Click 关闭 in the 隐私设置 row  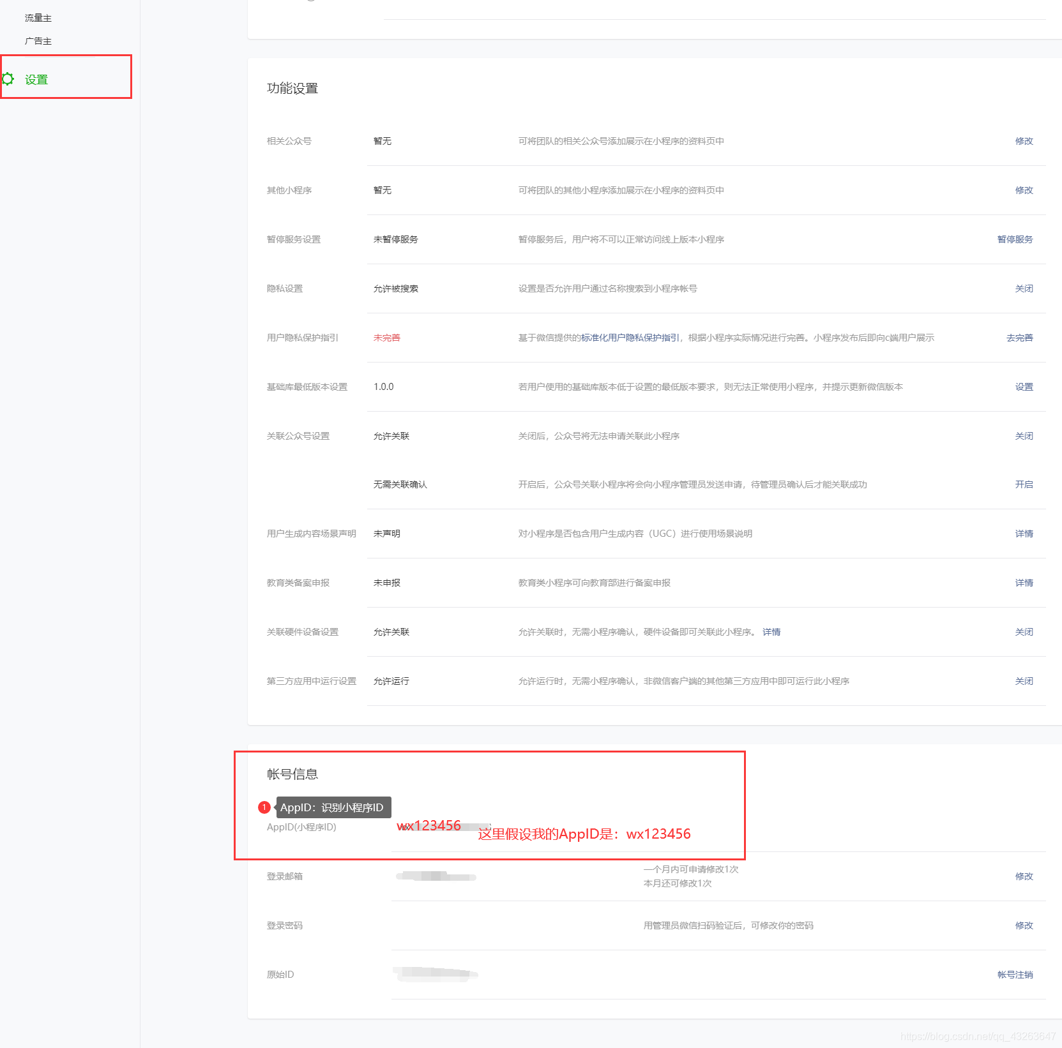pos(1024,288)
